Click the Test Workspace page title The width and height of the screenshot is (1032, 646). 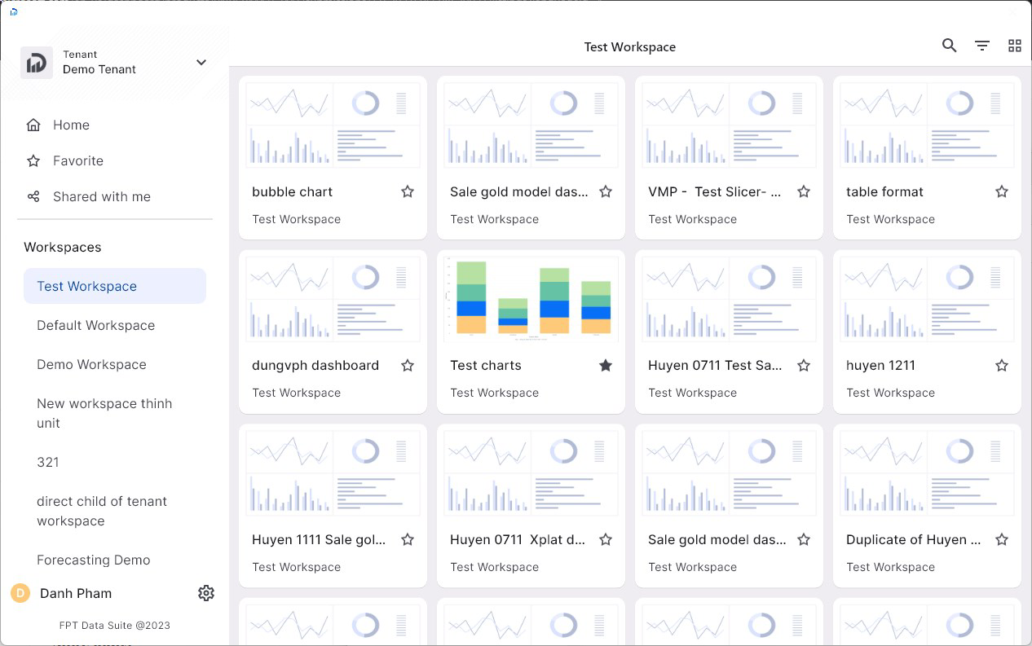pos(630,46)
